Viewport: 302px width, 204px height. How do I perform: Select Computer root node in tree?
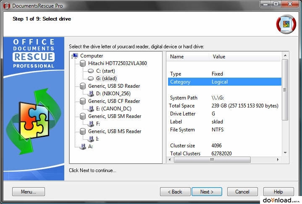coord(92,56)
